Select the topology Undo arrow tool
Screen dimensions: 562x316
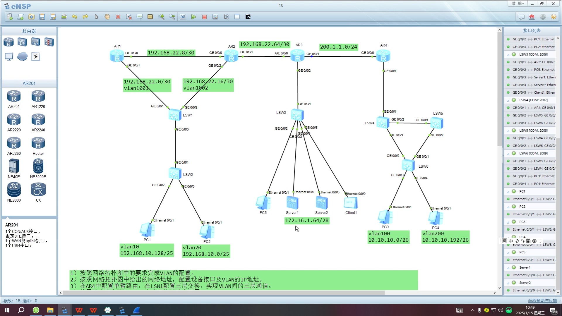(x=74, y=17)
